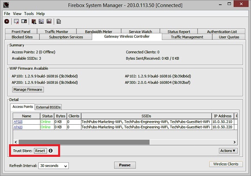251x176 pixels.
Task: Click the Firebox app icon in title bar
Action: (x=6, y=5)
